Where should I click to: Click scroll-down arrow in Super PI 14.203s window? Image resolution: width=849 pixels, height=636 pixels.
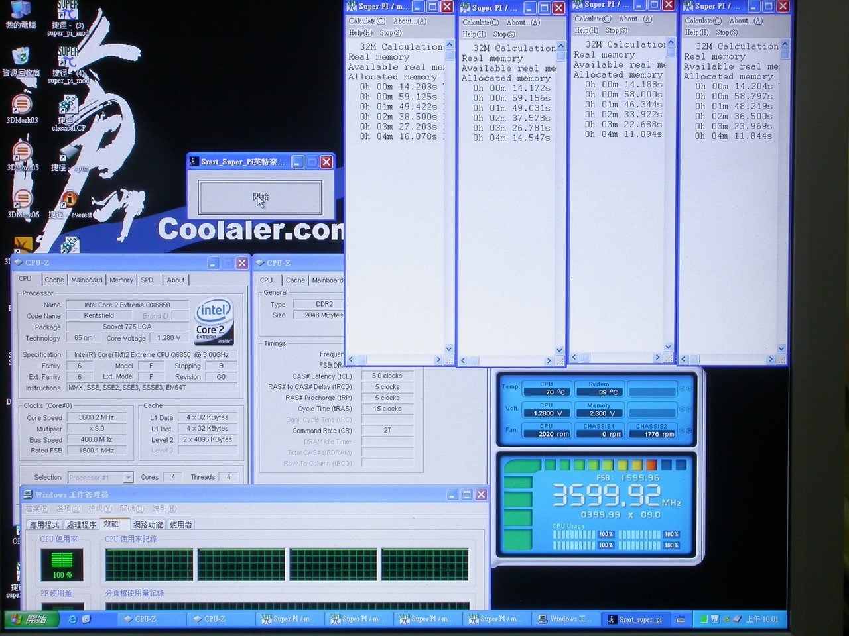[449, 349]
